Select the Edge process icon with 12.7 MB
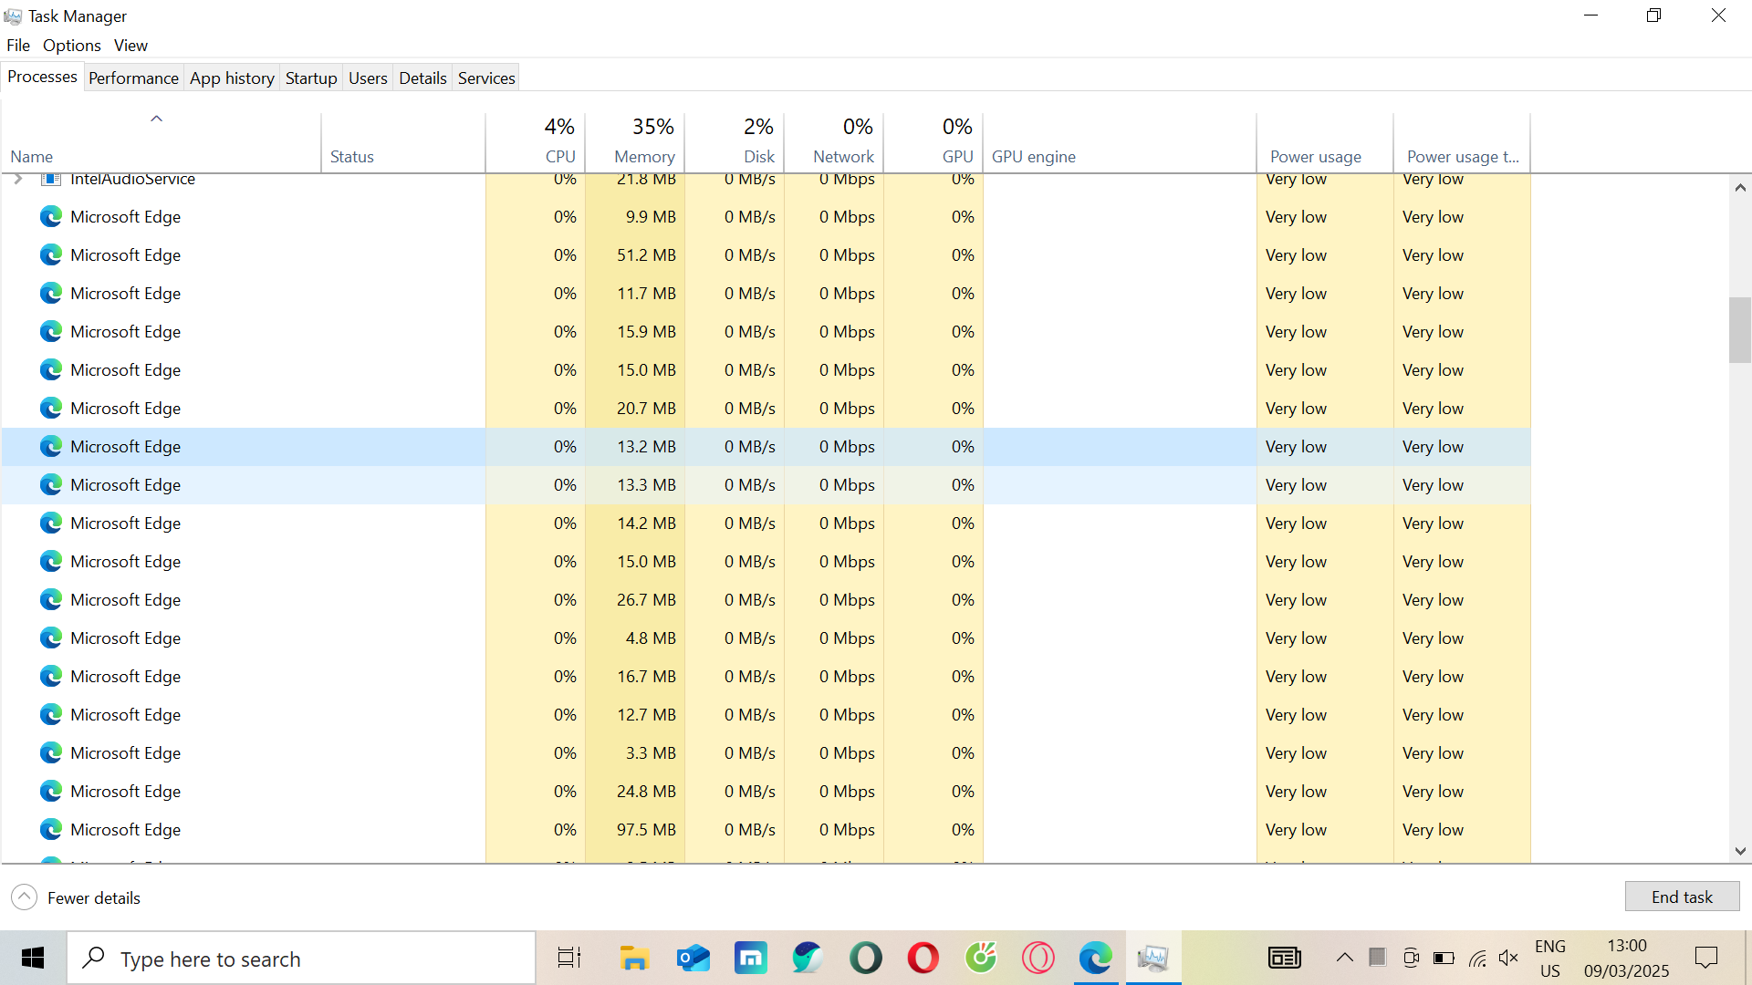This screenshot has height=985, width=1752. point(51,715)
